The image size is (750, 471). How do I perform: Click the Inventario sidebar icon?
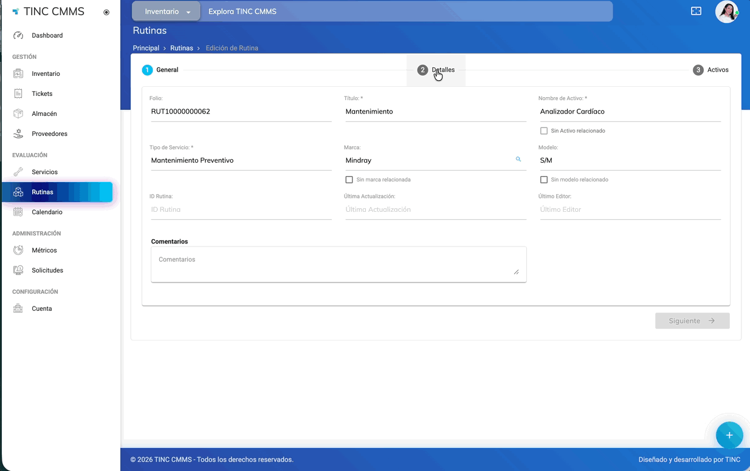click(x=18, y=73)
